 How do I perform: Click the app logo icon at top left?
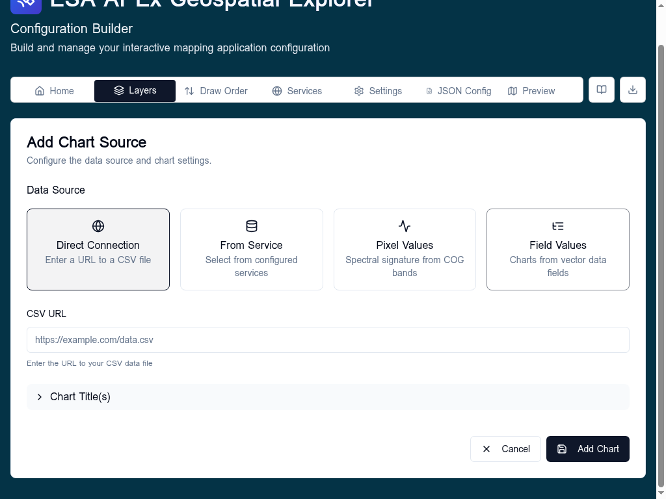(26, 5)
